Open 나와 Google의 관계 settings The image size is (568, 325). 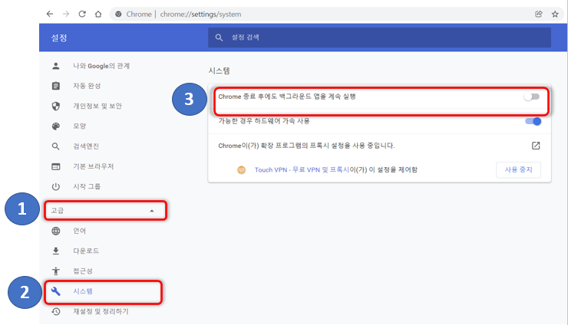(x=101, y=66)
